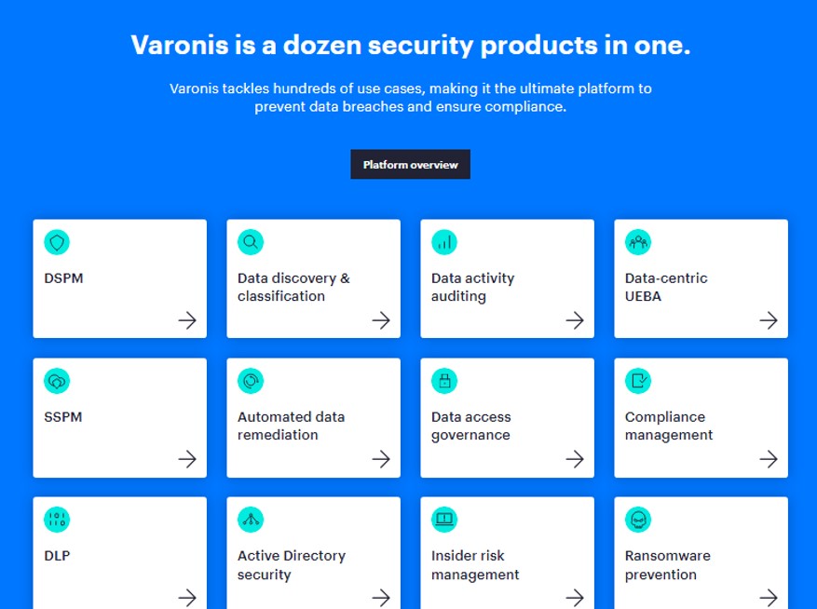Select the DSPM shield icon
This screenshot has height=609, width=817.
tap(57, 242)
